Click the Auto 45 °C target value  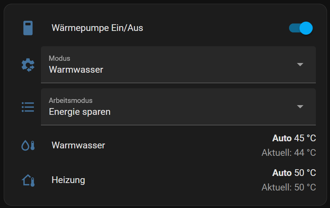pos(294,138)
